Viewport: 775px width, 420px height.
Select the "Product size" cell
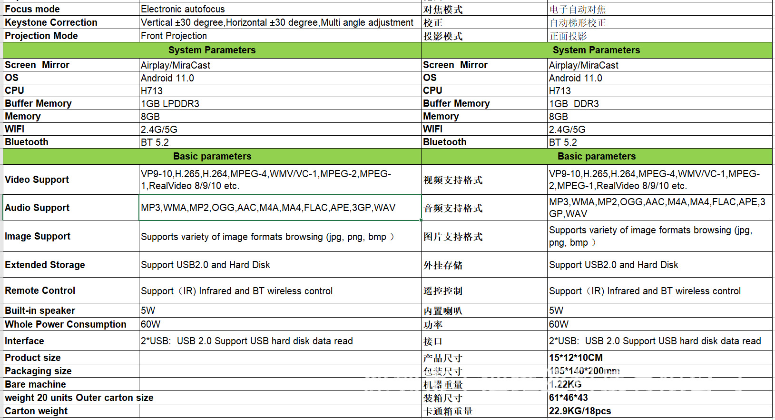(x=71, y=358)
